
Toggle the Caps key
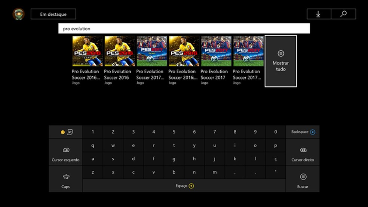tap(66, 179)
